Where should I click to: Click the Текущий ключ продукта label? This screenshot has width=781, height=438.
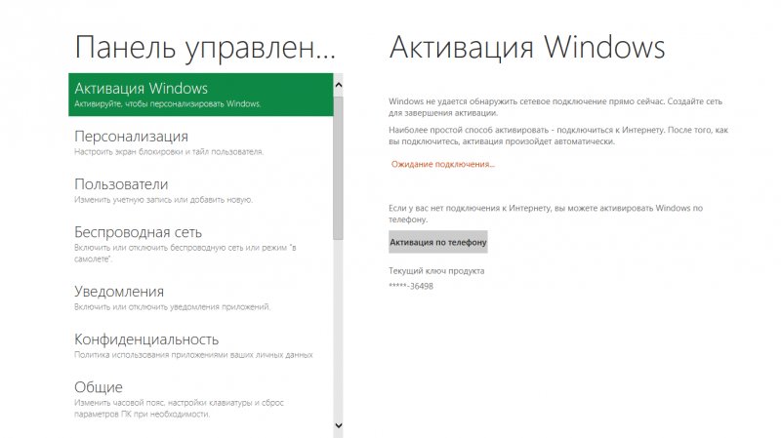coord(436,270)
